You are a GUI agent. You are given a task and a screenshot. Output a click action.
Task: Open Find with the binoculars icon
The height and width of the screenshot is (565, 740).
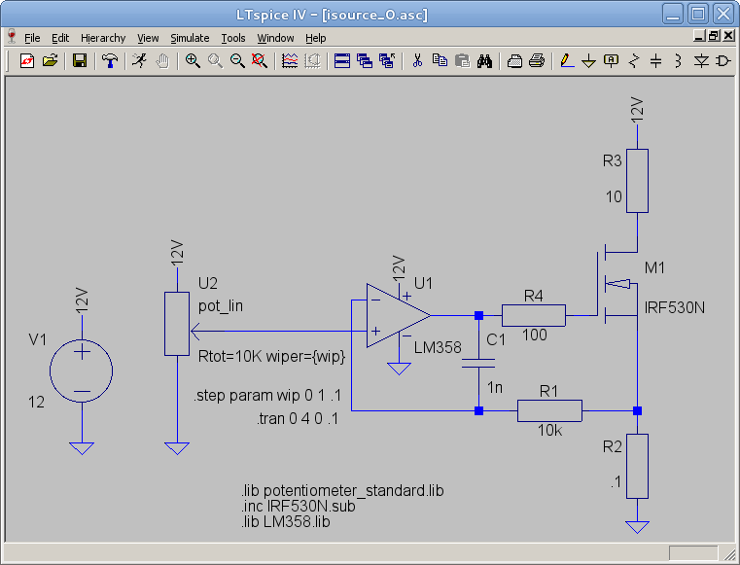click(x=484, y=61)
